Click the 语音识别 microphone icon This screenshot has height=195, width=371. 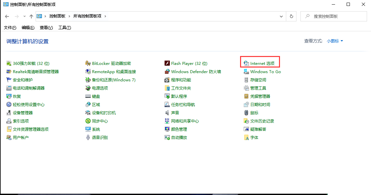[x=88, y=138]
